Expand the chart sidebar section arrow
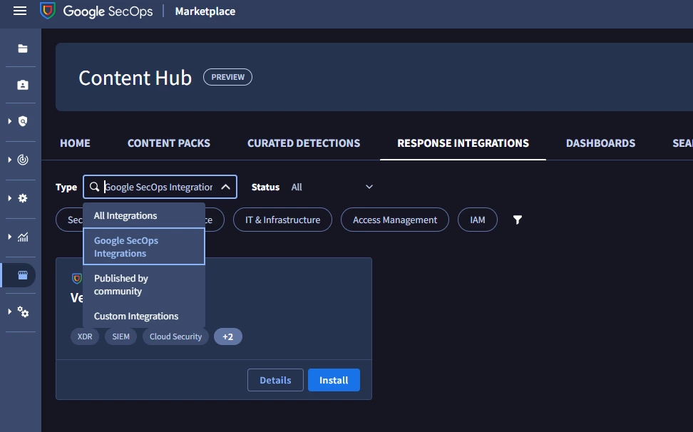This screenshot has width=693, height=432. (x=10, y=237)
